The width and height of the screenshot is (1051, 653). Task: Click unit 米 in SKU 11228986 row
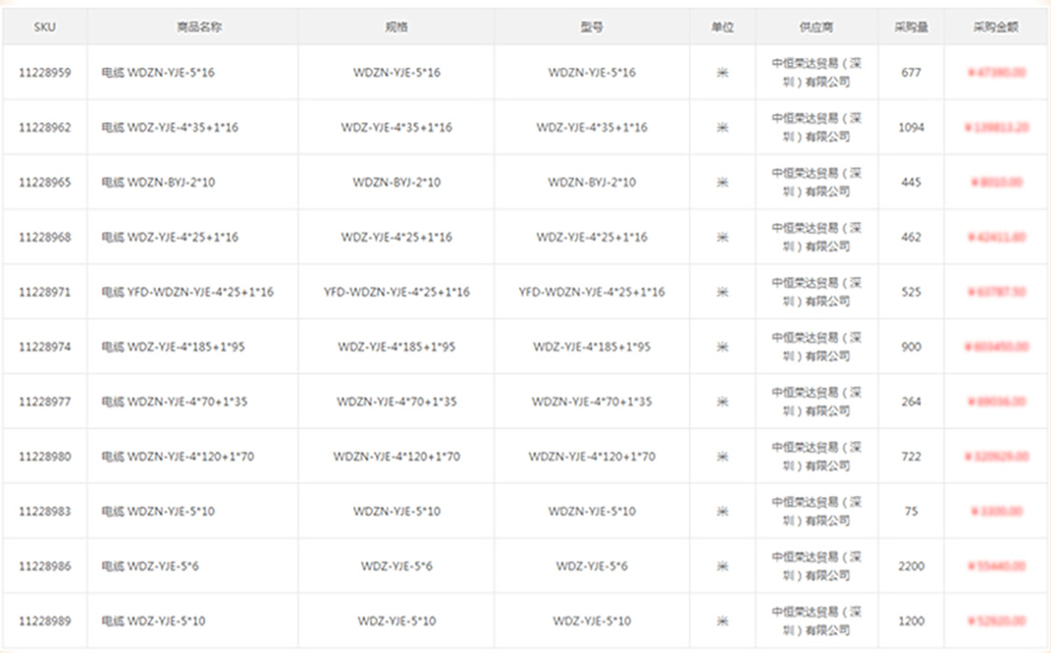point(722,566)
